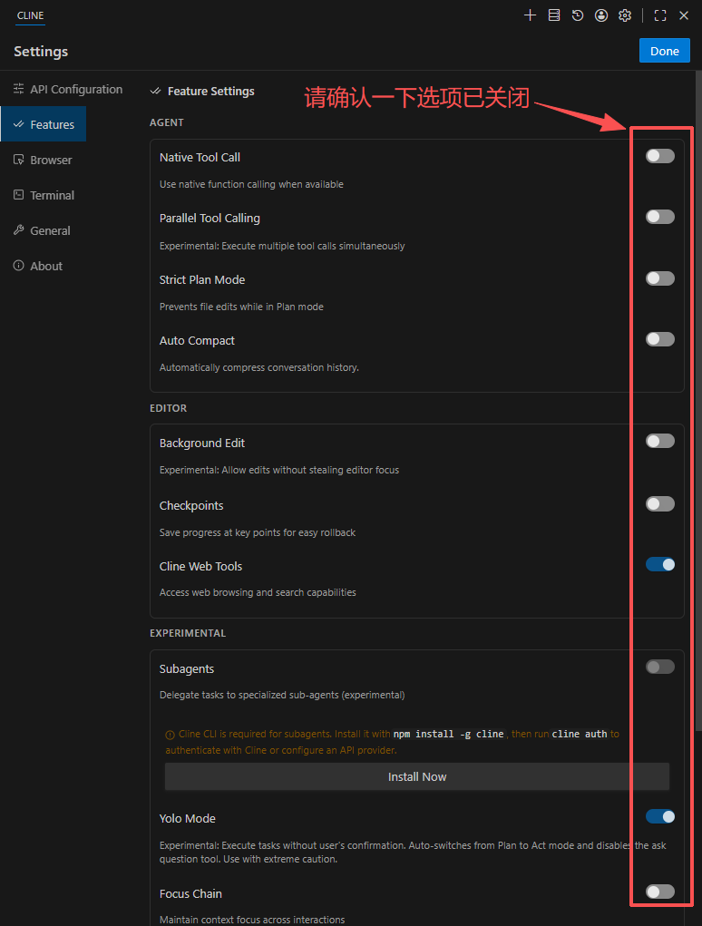Turn off the Cline Web Tools toggle
This screenshot has width=702, height=926.
pos(659,564)
